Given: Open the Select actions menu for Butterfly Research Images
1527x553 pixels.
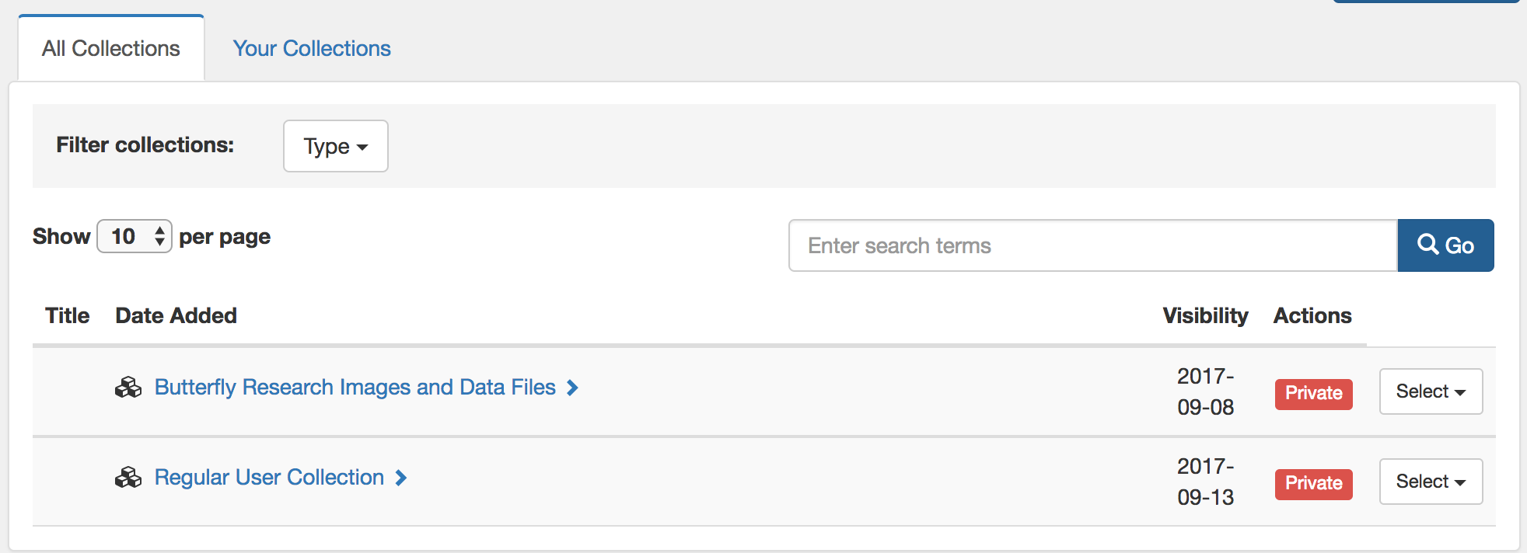Looking at the screenshot, I should (x=1430, y=391).
